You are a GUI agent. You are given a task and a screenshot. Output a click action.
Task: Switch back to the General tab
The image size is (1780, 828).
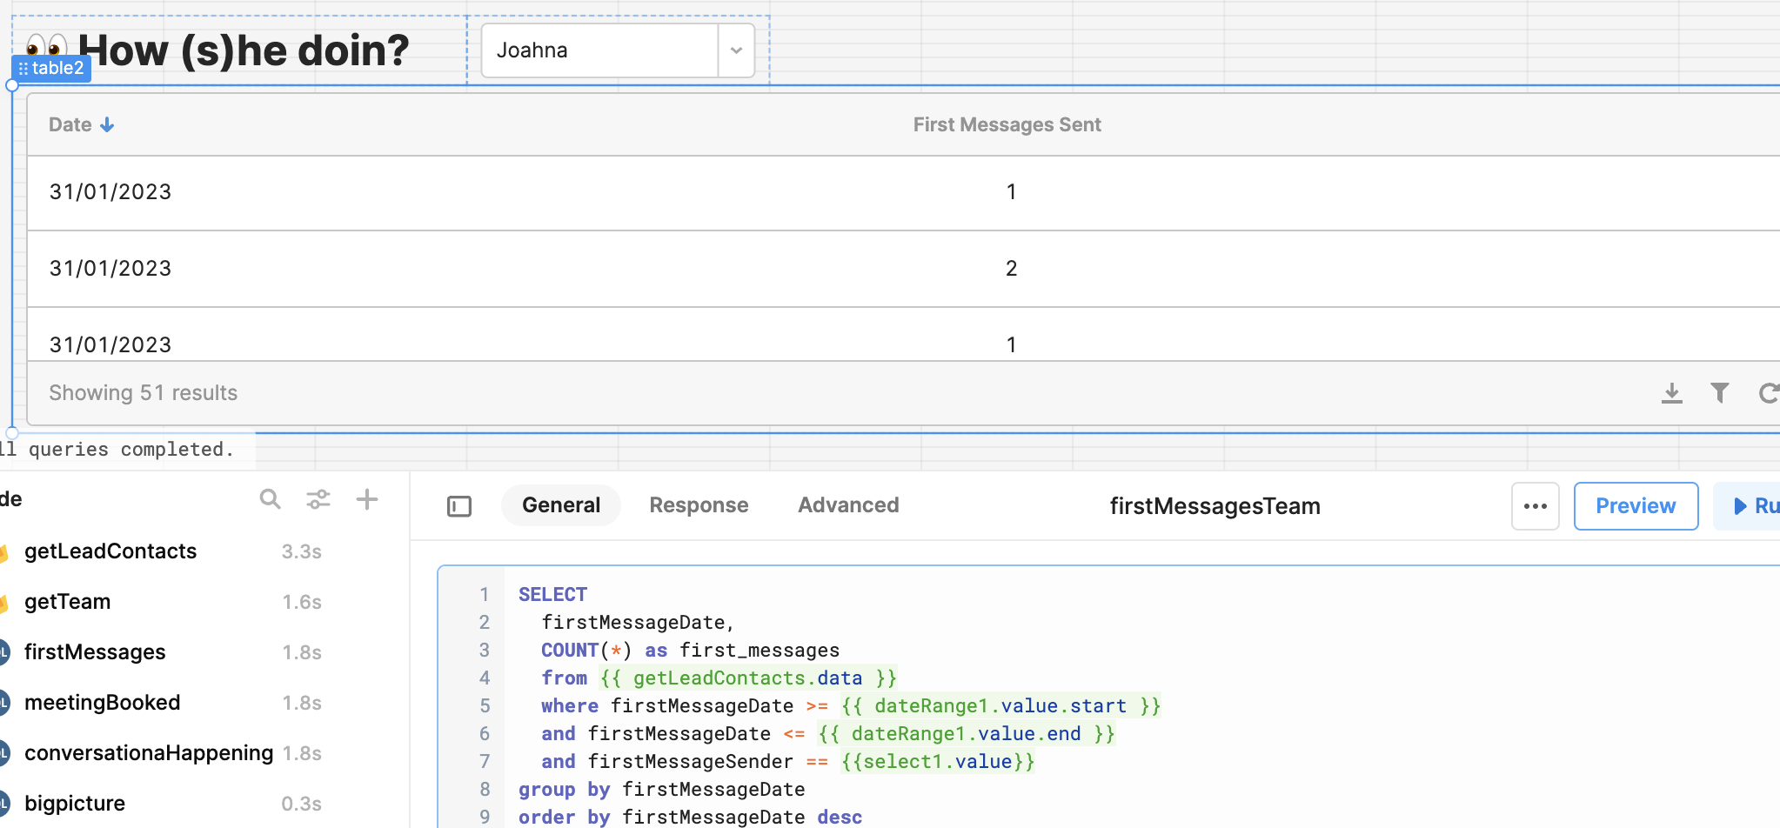click(561, 504)
